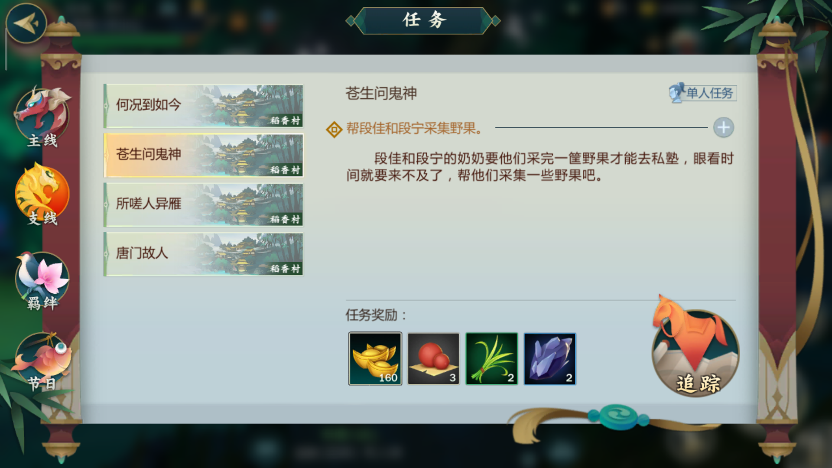Click the quest objective 帮段佳和段宁采集野果
832x468 pixels.
coord(414,128)
